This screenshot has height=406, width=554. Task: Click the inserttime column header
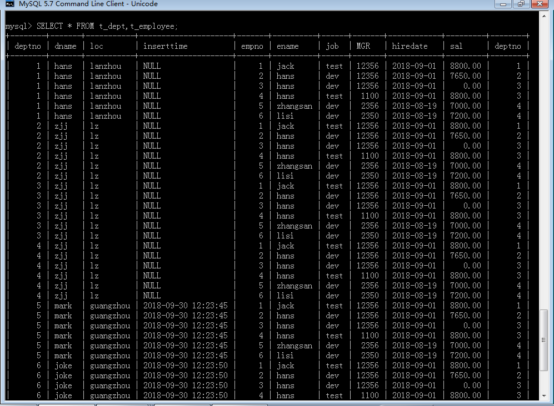click(166, 46)
